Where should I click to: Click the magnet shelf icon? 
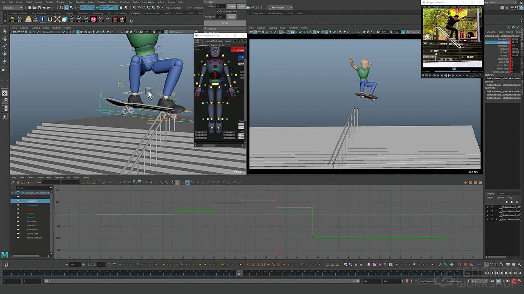click(x=50, y=19)
